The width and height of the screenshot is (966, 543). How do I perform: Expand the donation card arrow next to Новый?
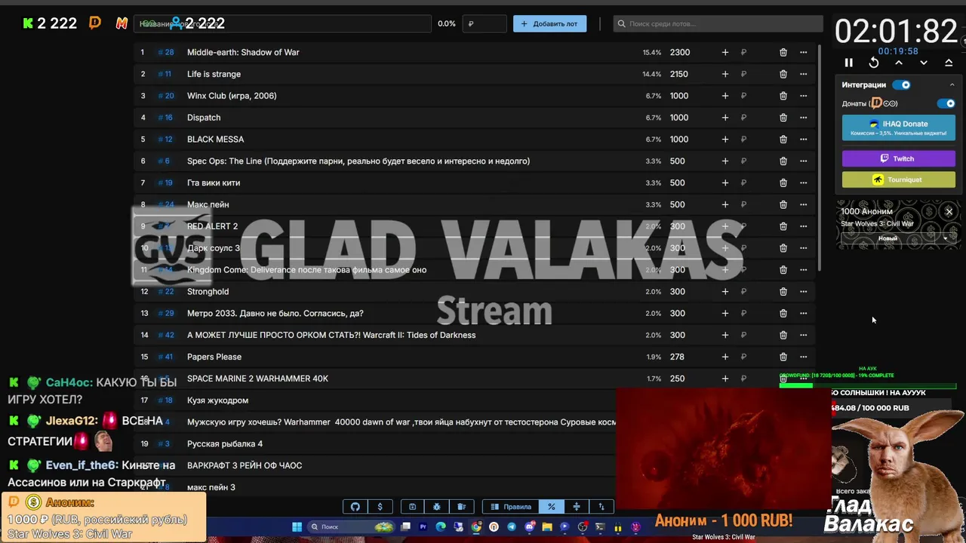point(945,238)
